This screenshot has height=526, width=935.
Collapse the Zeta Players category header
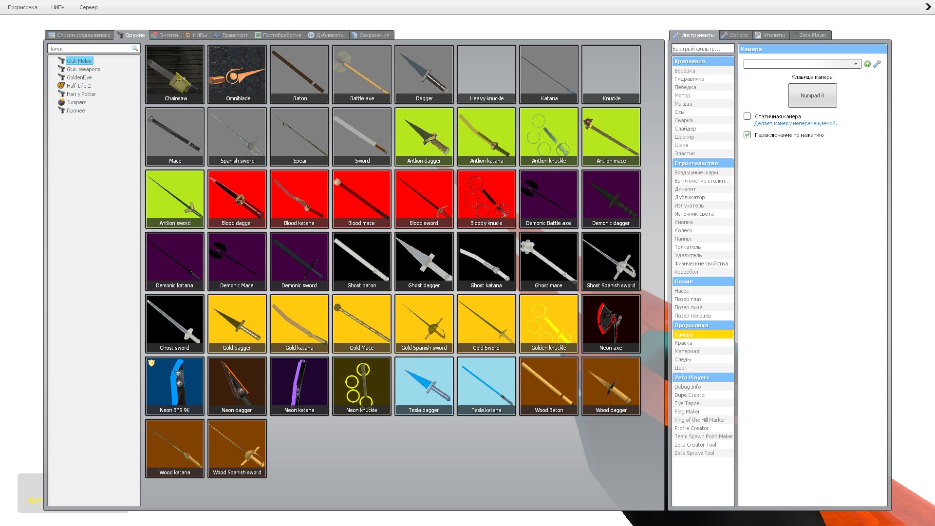tap(703, 377)
